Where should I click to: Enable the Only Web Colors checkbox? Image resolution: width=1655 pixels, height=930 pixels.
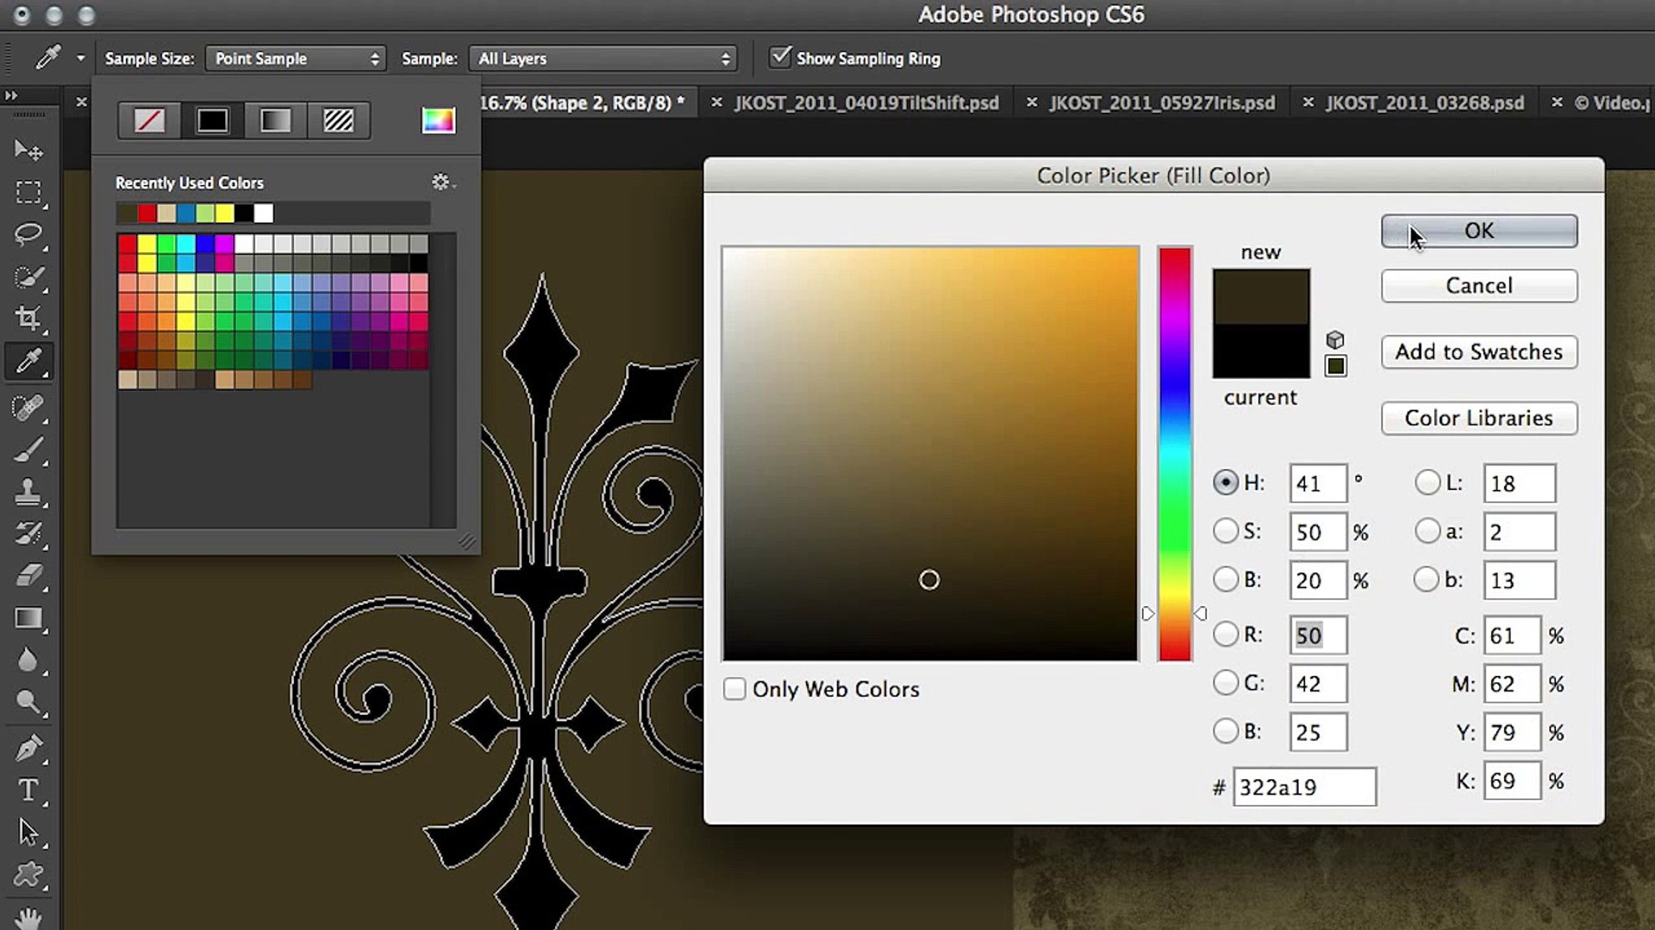coord(734,689)
